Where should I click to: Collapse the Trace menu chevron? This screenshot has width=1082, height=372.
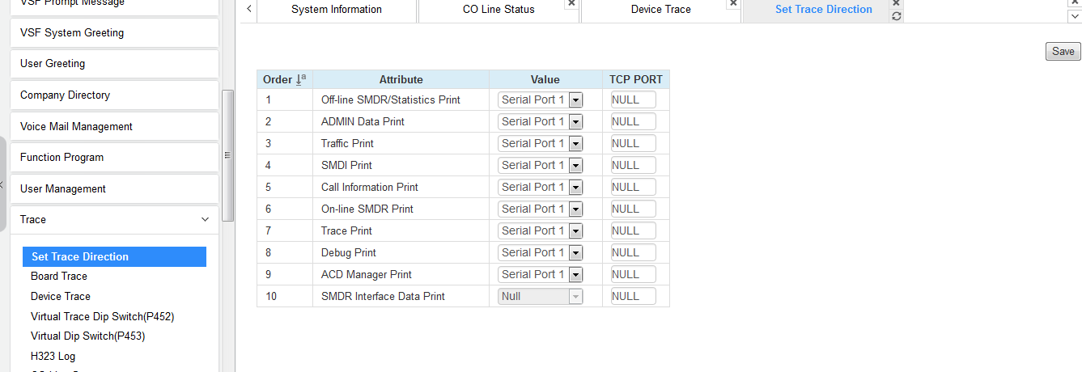click(x=205, y=219)
